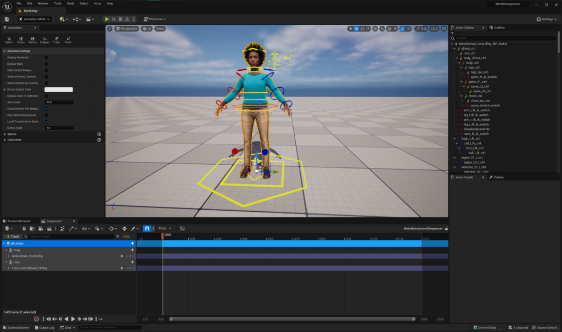The width and height of the screenshot is (562, 332).
Task: Click the Track button to add track
Action: 14,236
